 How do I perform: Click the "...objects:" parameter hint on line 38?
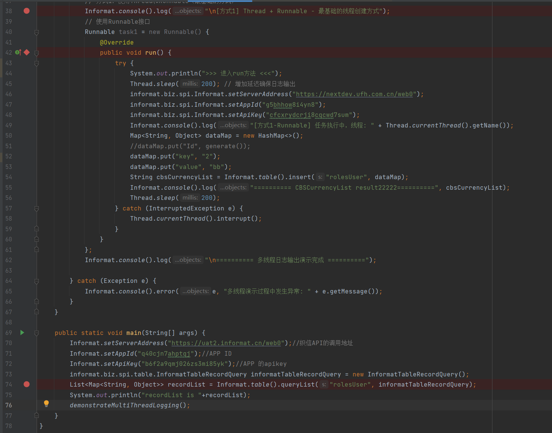(x=188, y=11)
